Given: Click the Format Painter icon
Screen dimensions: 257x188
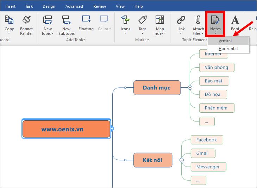Looking at the screenshot, I should [x=26, y=19].
